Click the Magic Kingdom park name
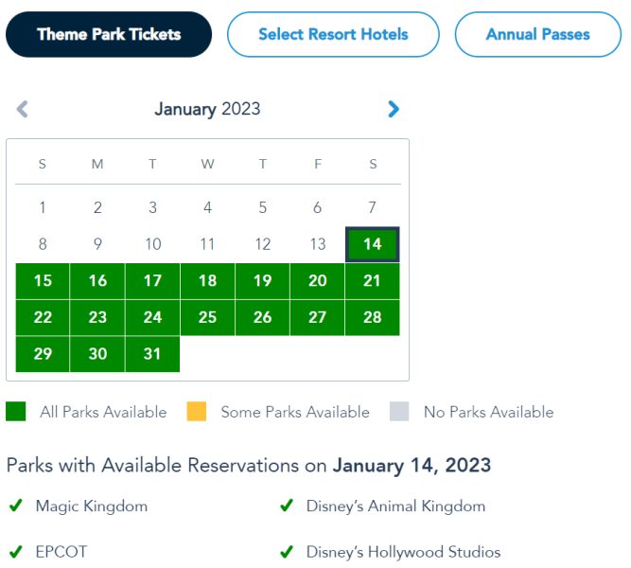 pyautogui.click(x=92, y=506)
